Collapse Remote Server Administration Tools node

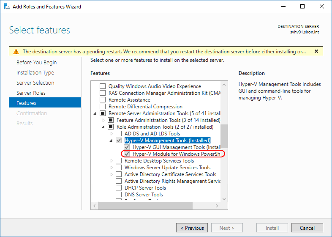95,113
